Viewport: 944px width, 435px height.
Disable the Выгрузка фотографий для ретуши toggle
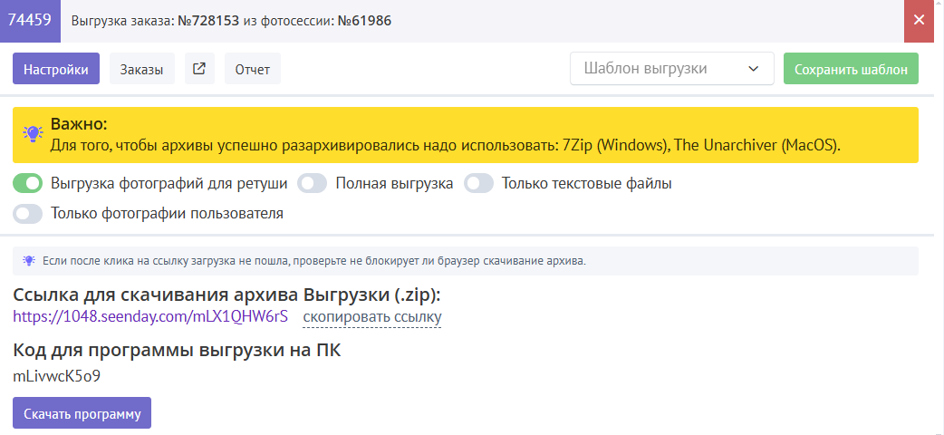[28, 184]
